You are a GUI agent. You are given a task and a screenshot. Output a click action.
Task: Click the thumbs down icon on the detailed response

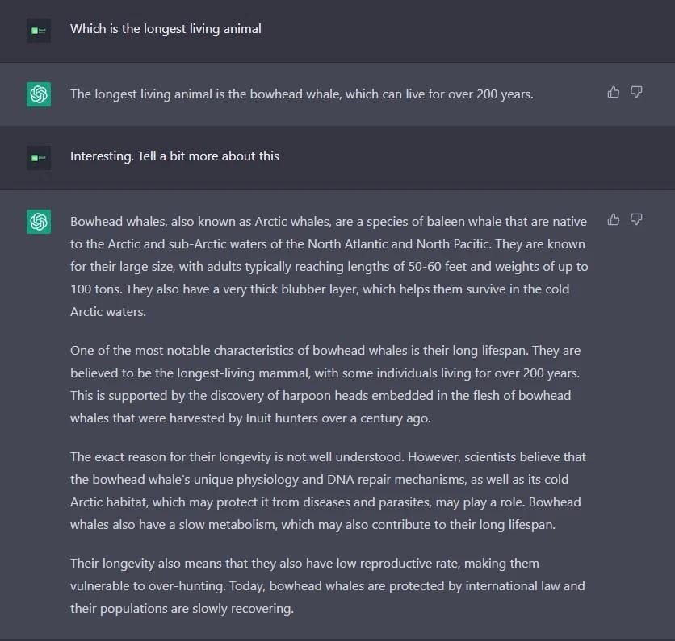(636, 219)
